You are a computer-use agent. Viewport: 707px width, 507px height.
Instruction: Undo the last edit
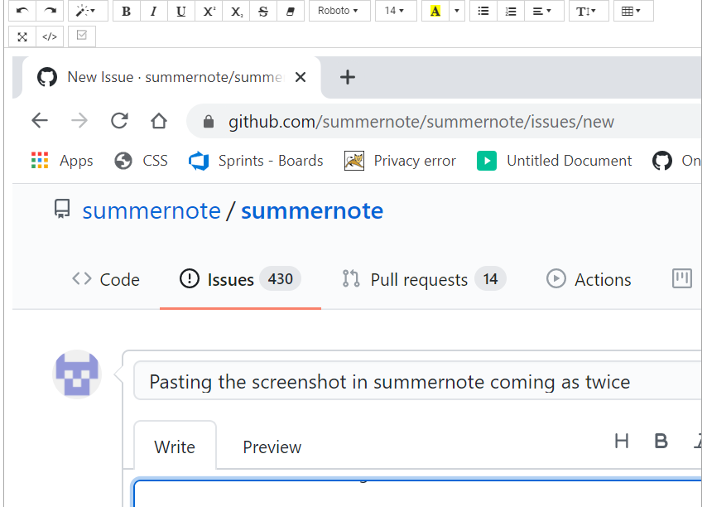(21, 11)
